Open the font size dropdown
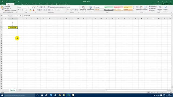The height and width of the screenshot is (97, 173). [x=31, y=7]
